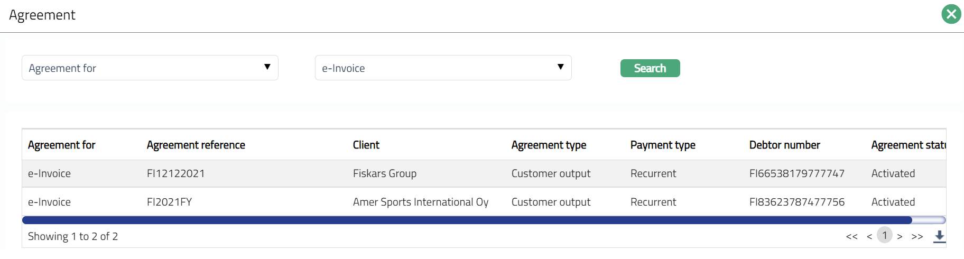Click the Debtor number column header
The height and width of the screenshot is (259, 964).
[x=784, y=145]
